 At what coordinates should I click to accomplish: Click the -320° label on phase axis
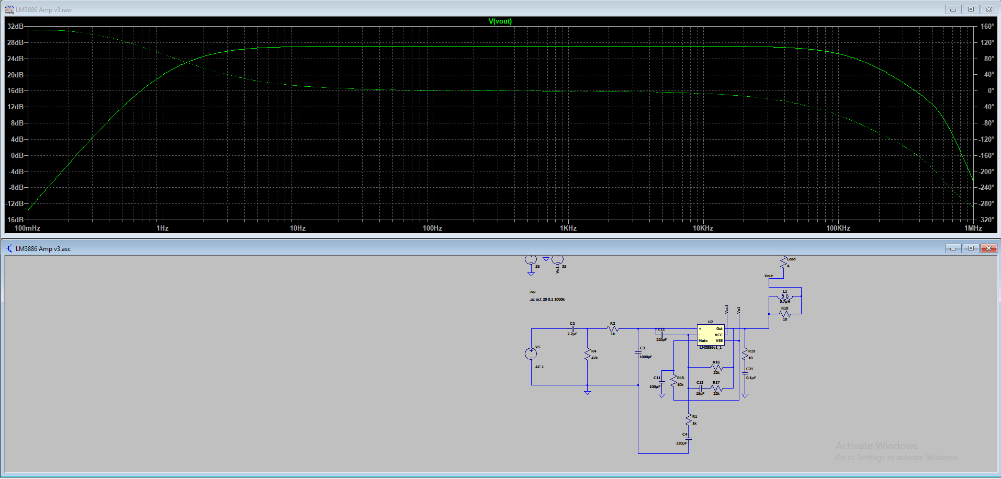pyautogui.click(x=986, y=220)
